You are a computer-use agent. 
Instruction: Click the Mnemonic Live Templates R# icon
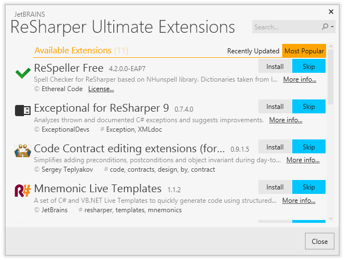(x=22, y=191)
